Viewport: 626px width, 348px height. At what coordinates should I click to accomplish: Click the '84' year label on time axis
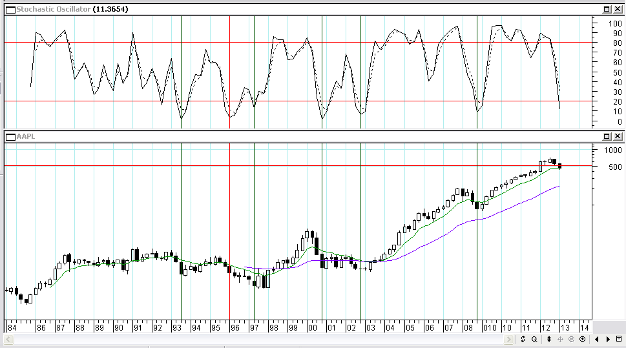click(x=12, y=328)
